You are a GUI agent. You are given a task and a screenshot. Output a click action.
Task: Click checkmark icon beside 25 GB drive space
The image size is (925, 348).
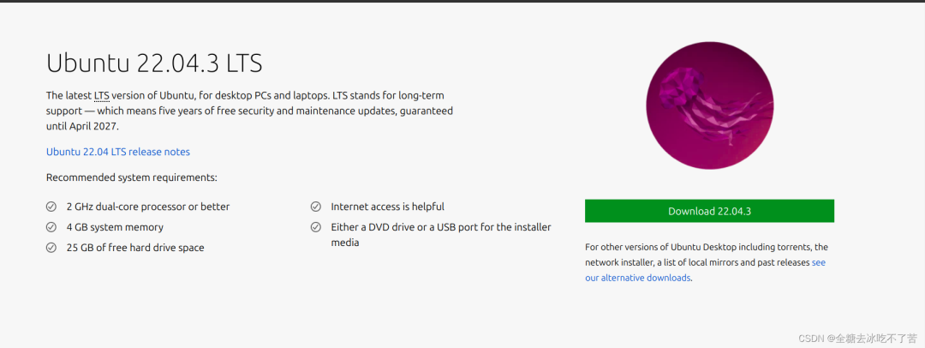(51, 248)
